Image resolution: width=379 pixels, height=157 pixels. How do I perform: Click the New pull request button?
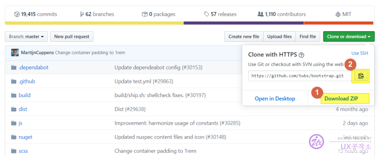pos(72,36)
